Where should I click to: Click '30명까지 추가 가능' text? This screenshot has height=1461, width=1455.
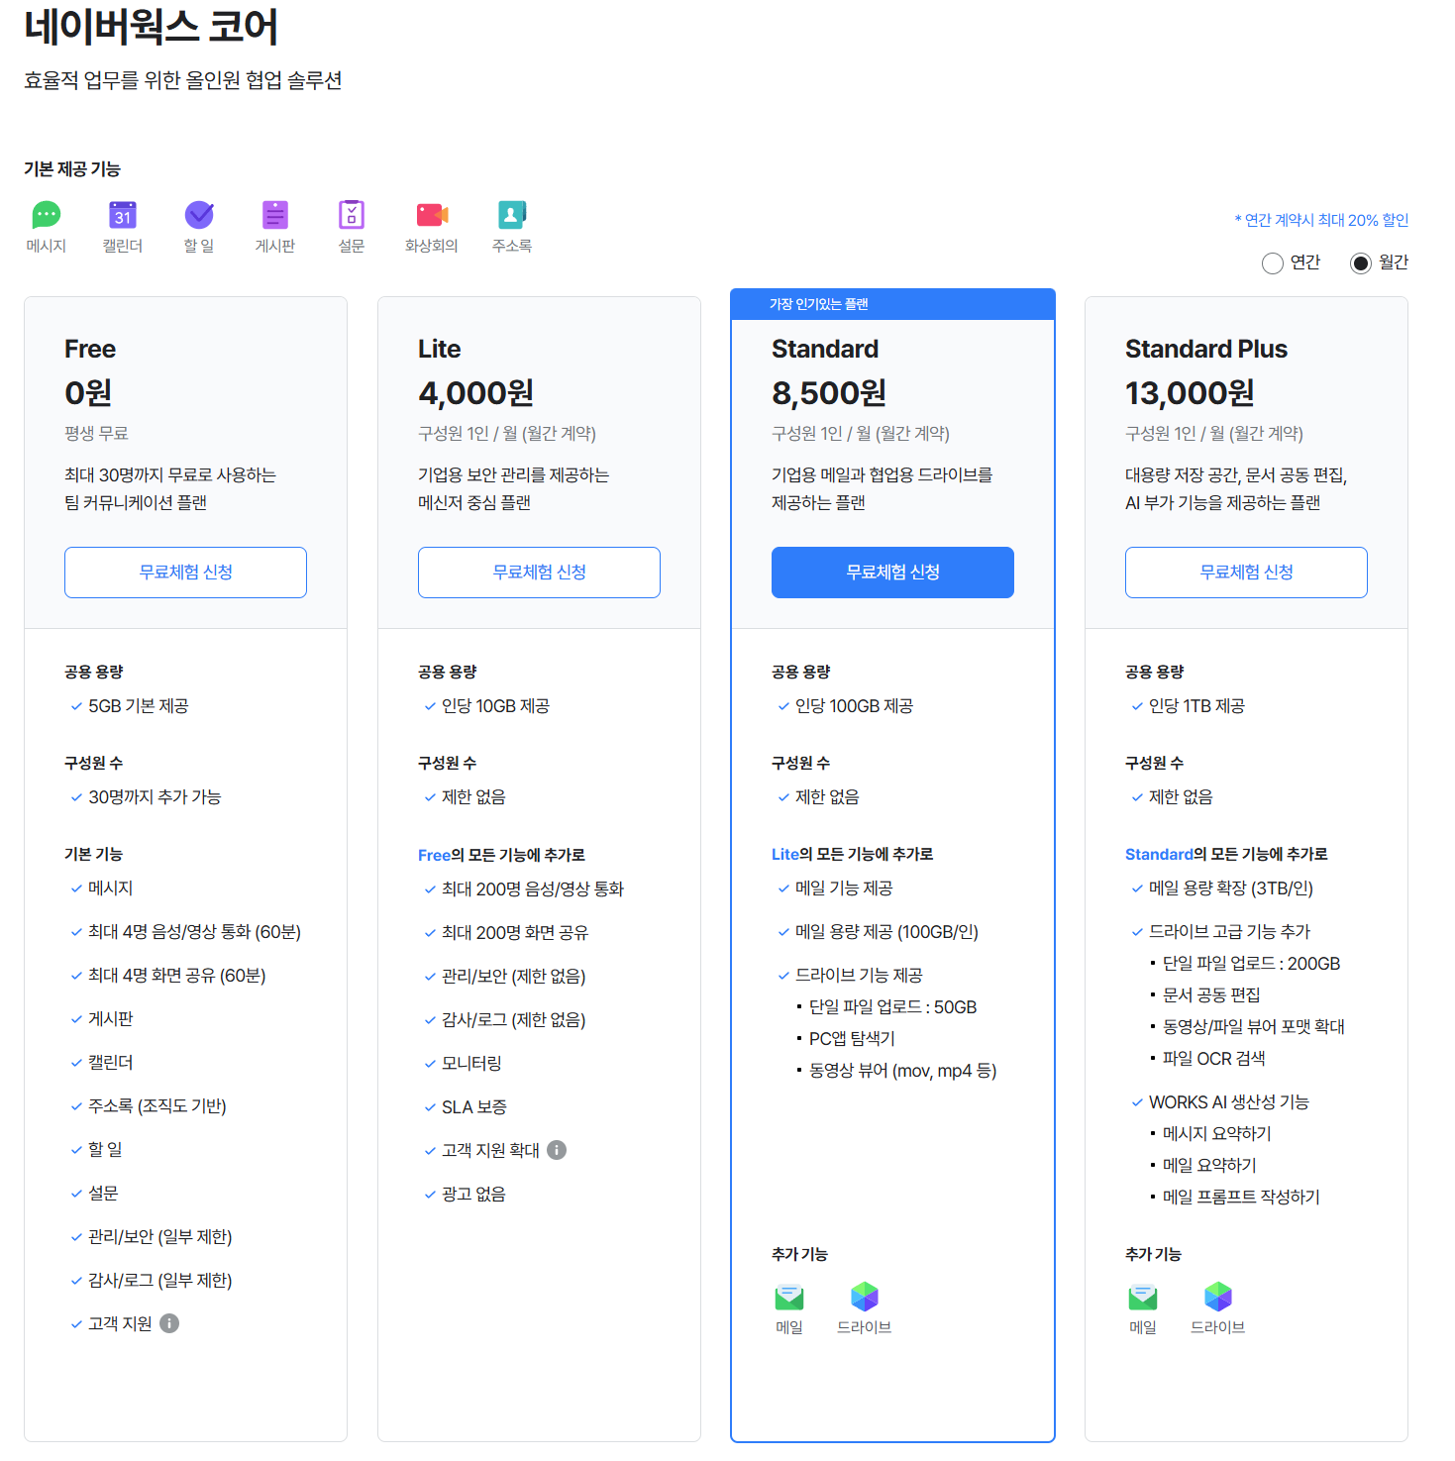[x=155, y=797]
